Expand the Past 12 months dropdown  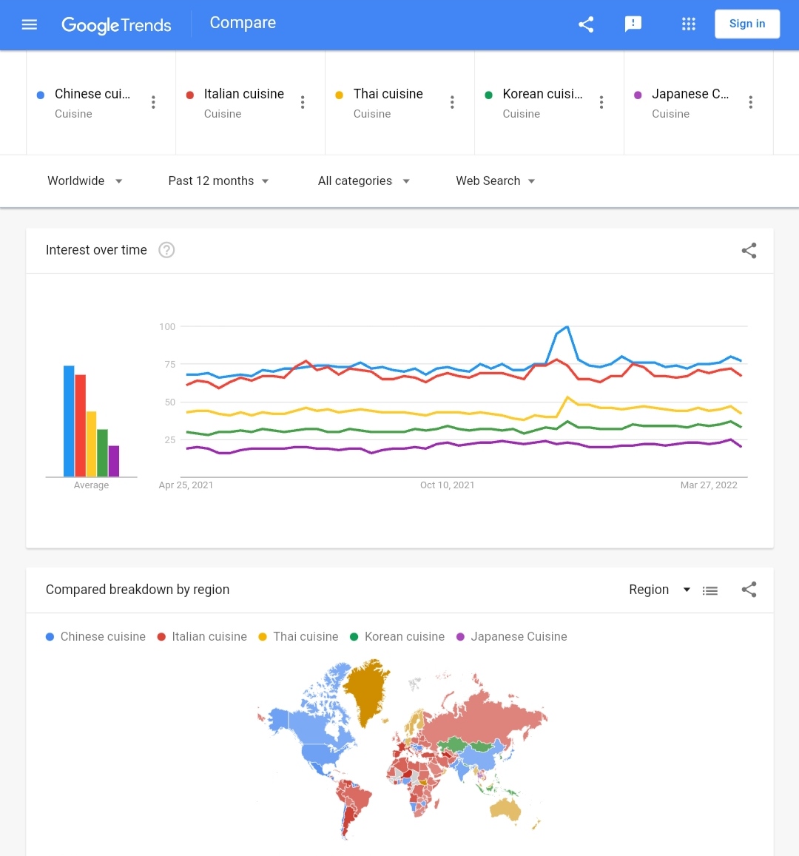coord(218,181)
